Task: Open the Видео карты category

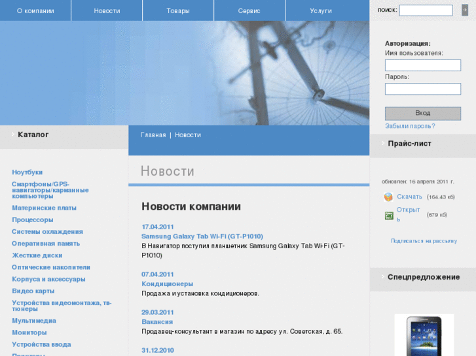Action: click(33, 291)
